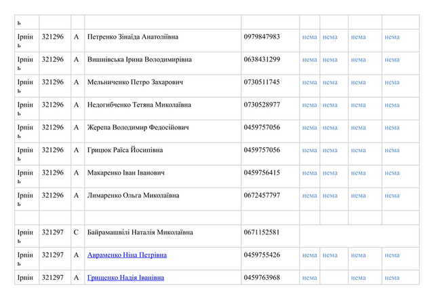Click third 'нема' link in Лимаренко Ольга row
The width and height of the screenshot is (434, 307).
(x=358, y=196)
